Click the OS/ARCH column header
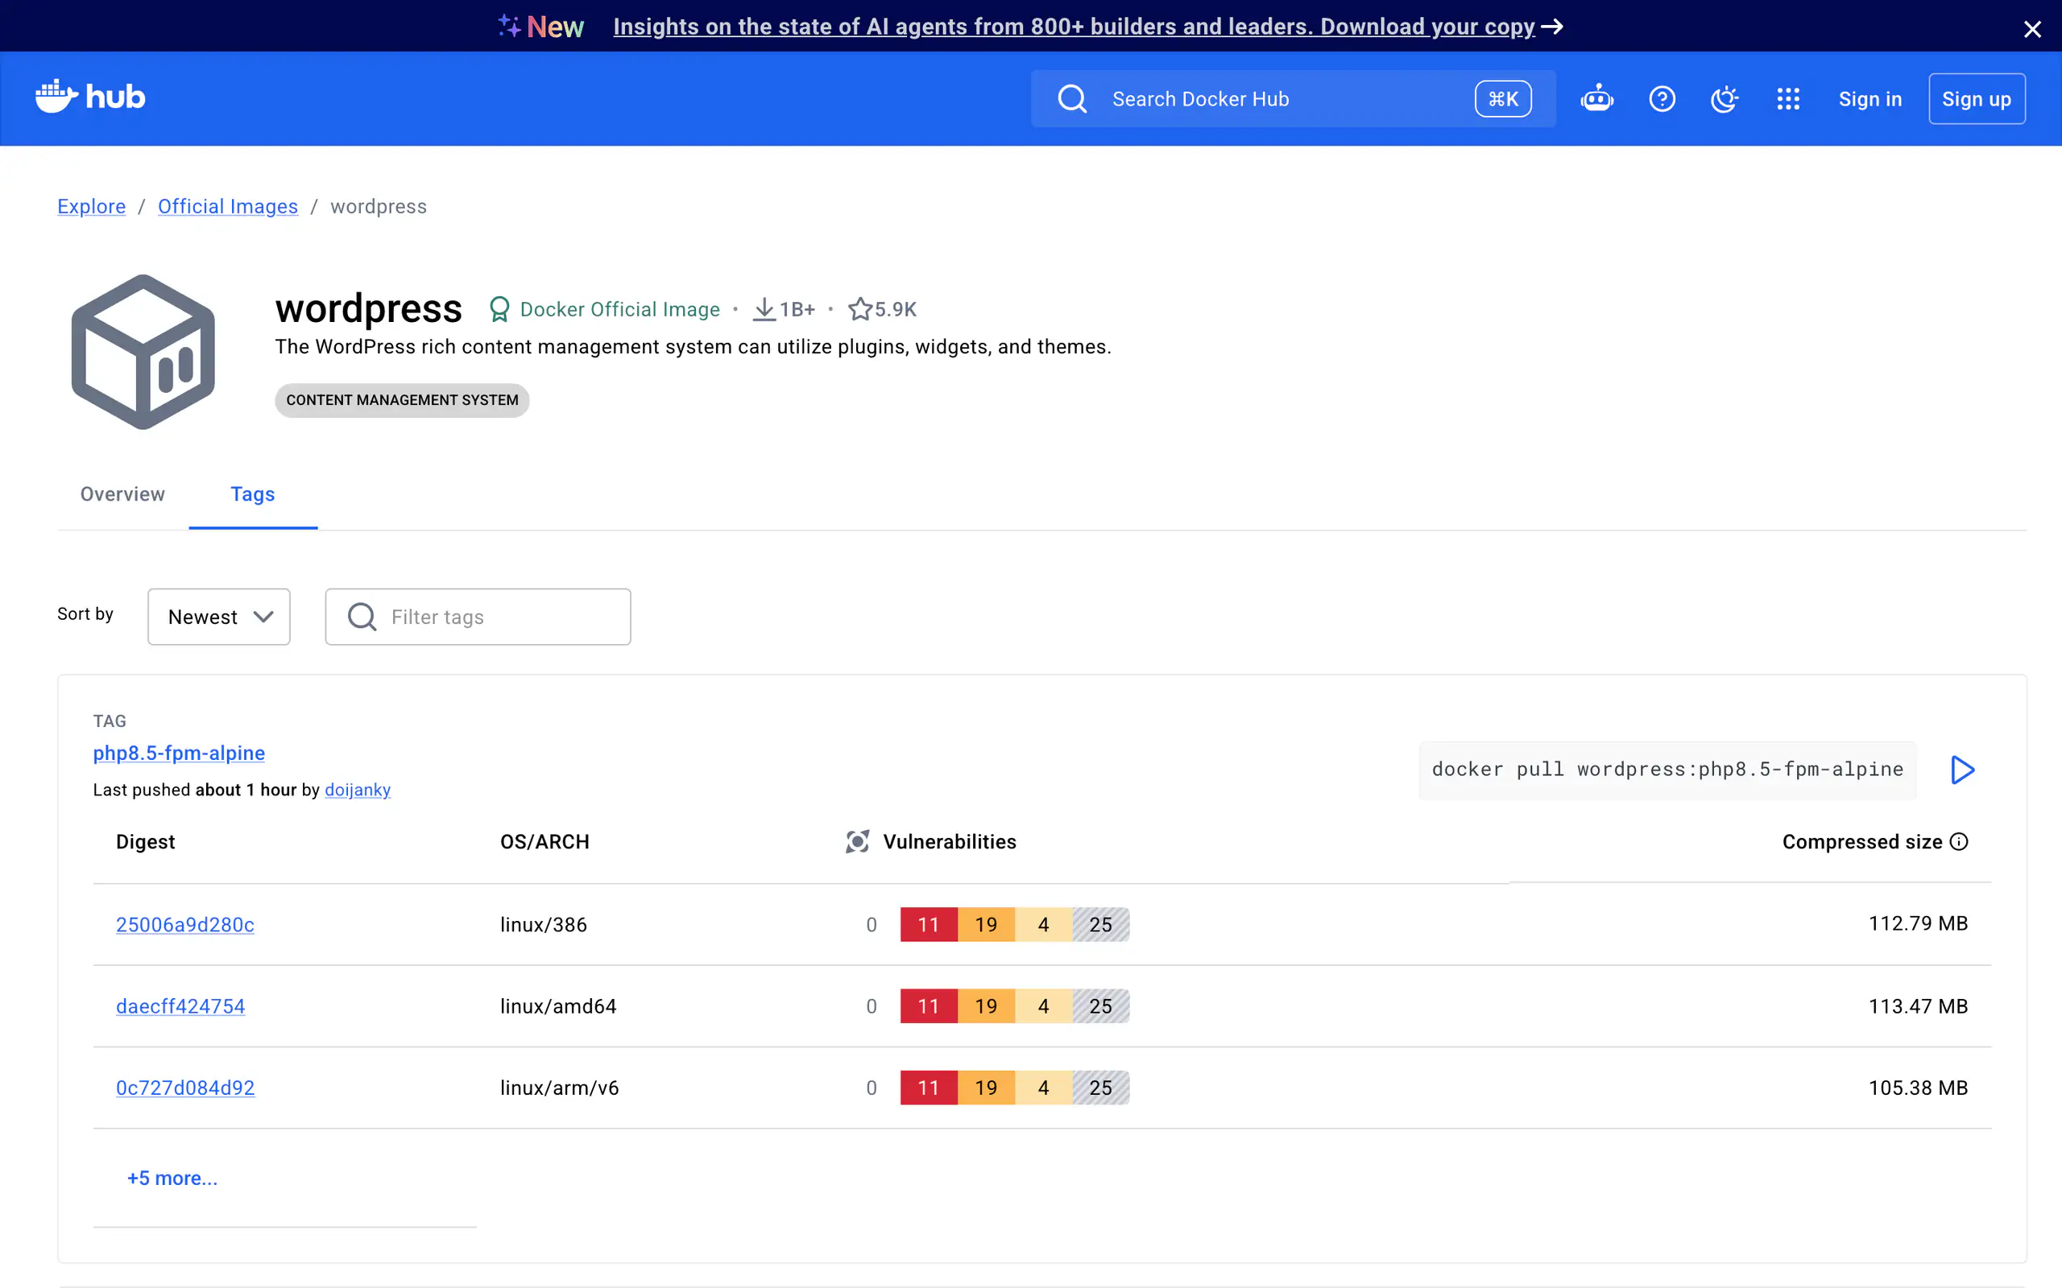The image size is (2062, 1288). 544,842
